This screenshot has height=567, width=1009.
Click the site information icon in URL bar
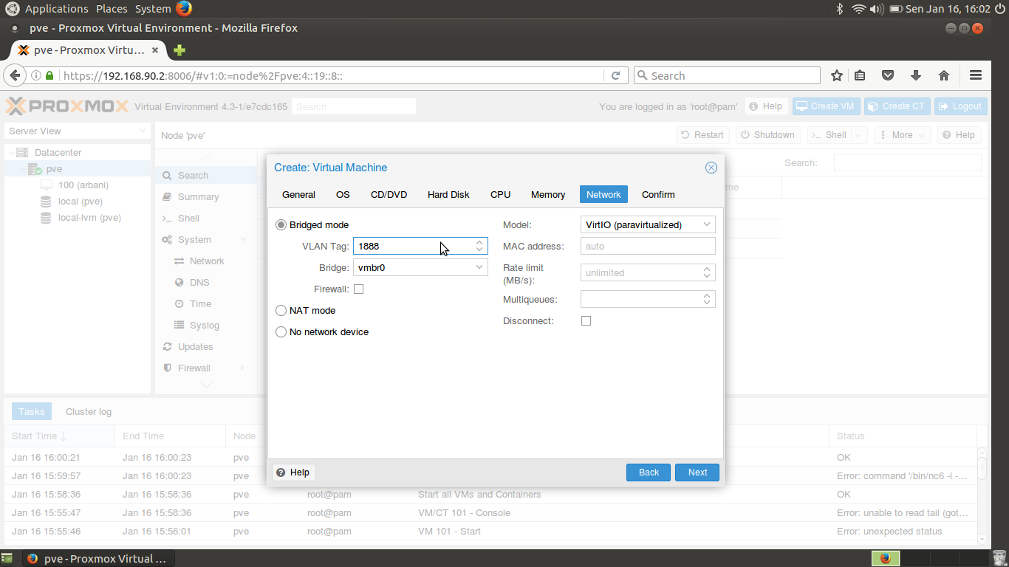[35, 75]
